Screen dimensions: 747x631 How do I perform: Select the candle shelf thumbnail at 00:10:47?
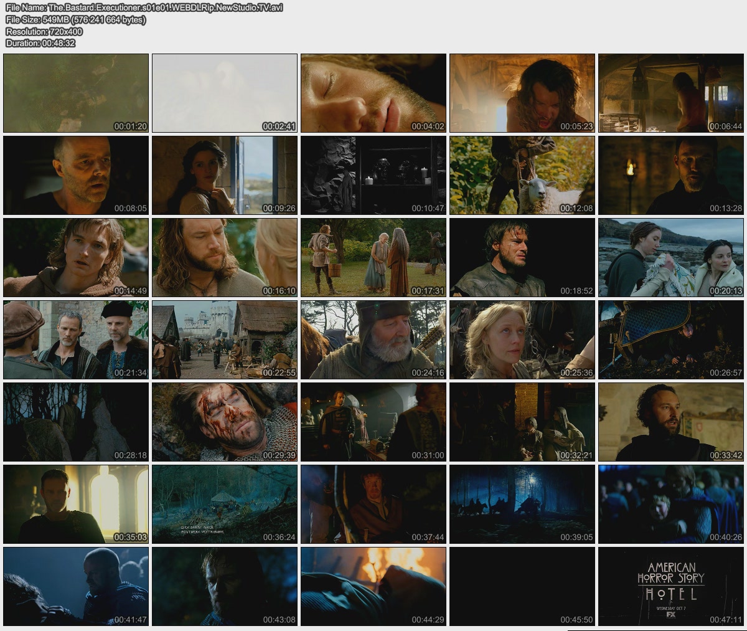coord(374,175)
